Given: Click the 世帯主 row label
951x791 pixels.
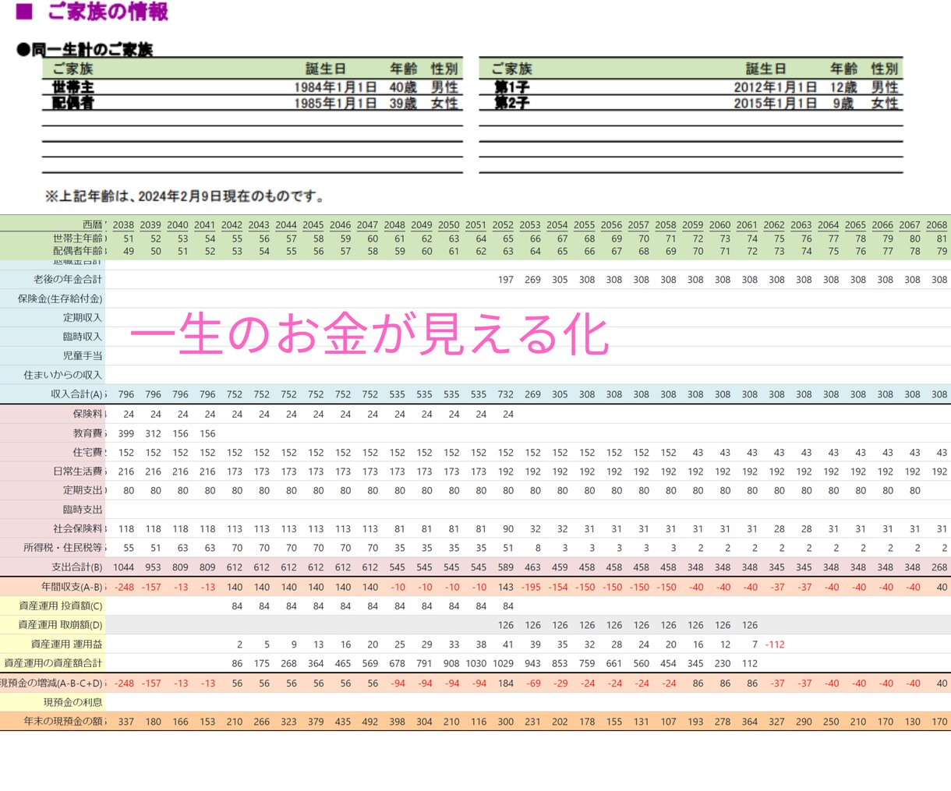Looking at the screenshot, I should 73,87.
